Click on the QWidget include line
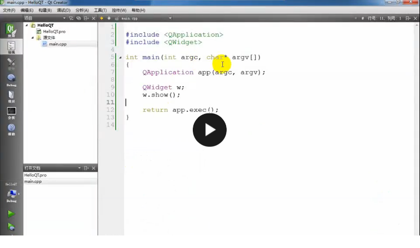Screen dimensions: 420x248 [164, 42]
